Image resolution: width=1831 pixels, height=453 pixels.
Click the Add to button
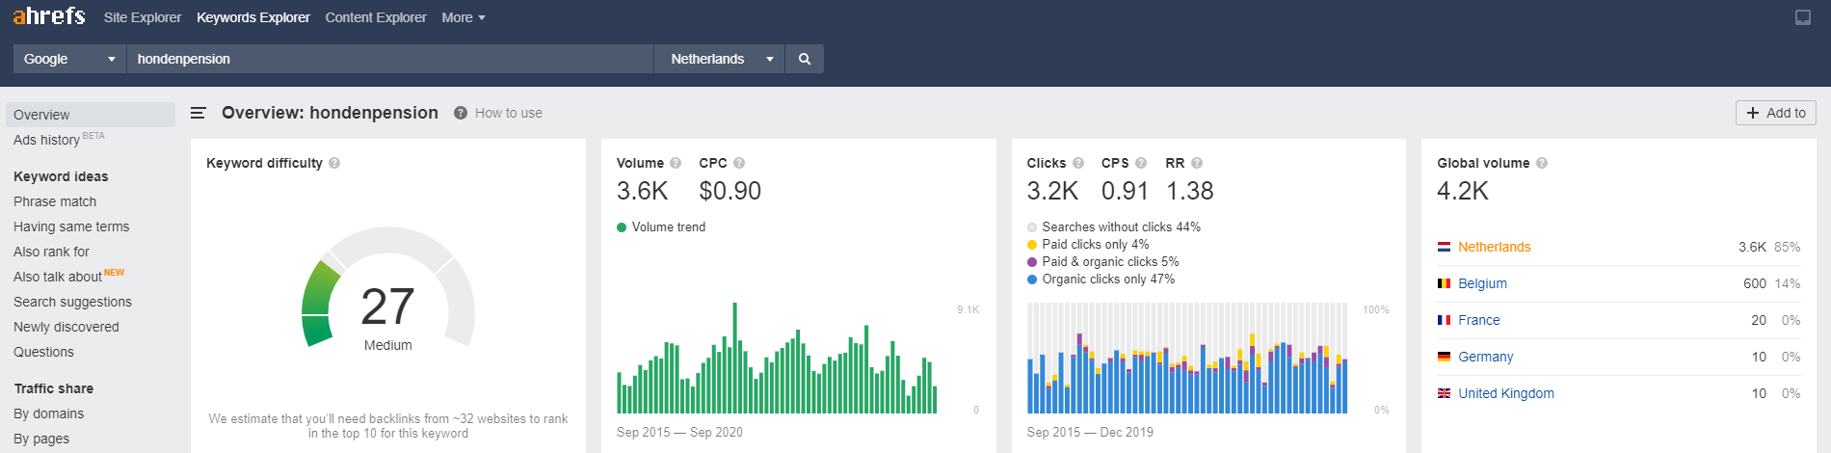(1776, 113)
